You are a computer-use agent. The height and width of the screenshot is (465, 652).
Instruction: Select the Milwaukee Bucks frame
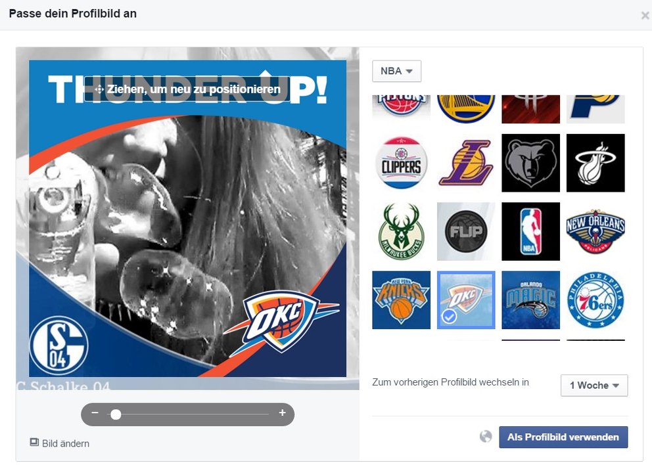coord(401,231)
